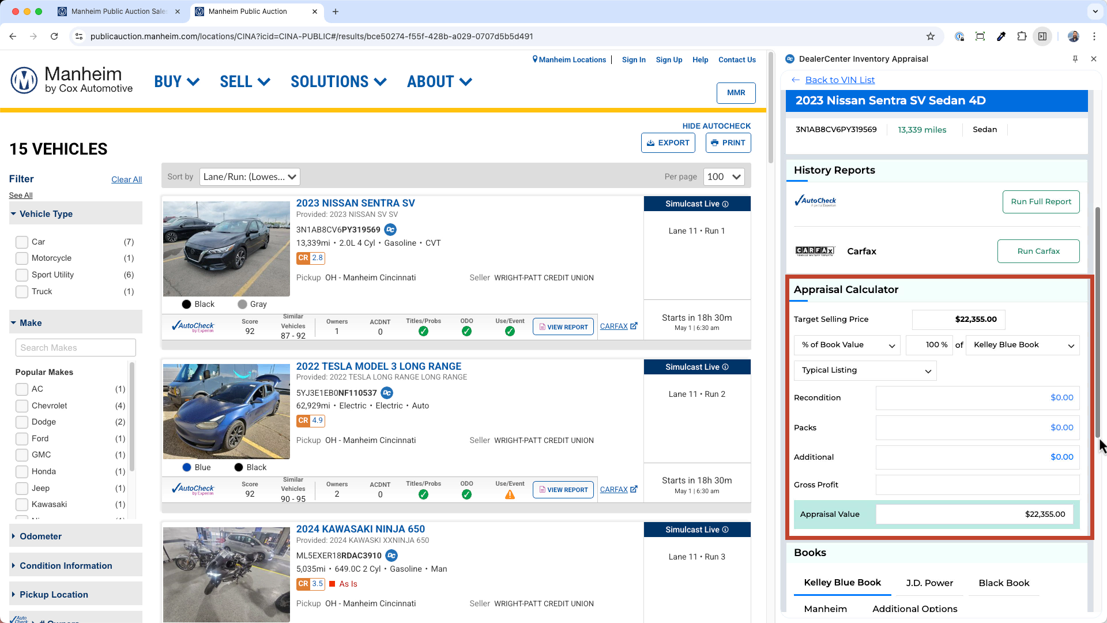Viewport: 1107px width, 623px height.
Task: Open the SOLUTIONS navigation menu
Action: [x=338, y=82]
